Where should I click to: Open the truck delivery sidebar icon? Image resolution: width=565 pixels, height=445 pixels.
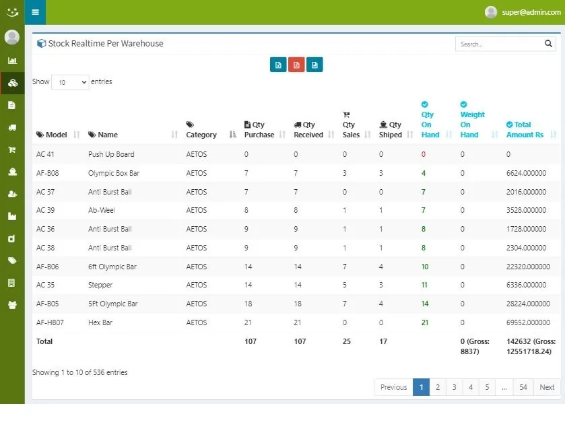point(12,127)
